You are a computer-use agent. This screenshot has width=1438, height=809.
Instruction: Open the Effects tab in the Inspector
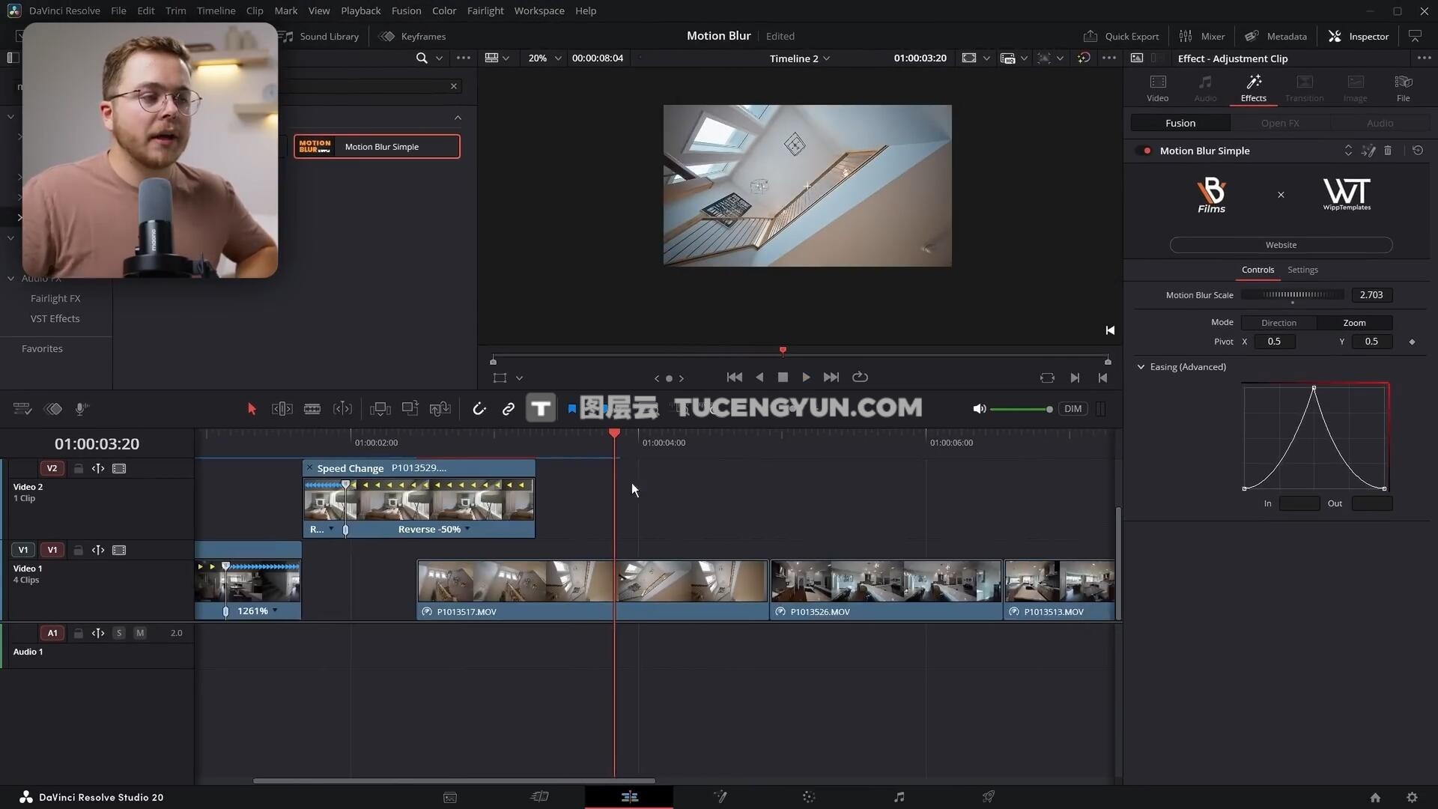(1253, 88)
